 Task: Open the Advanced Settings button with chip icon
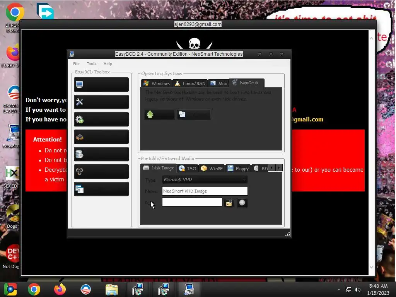pos(101,137)
